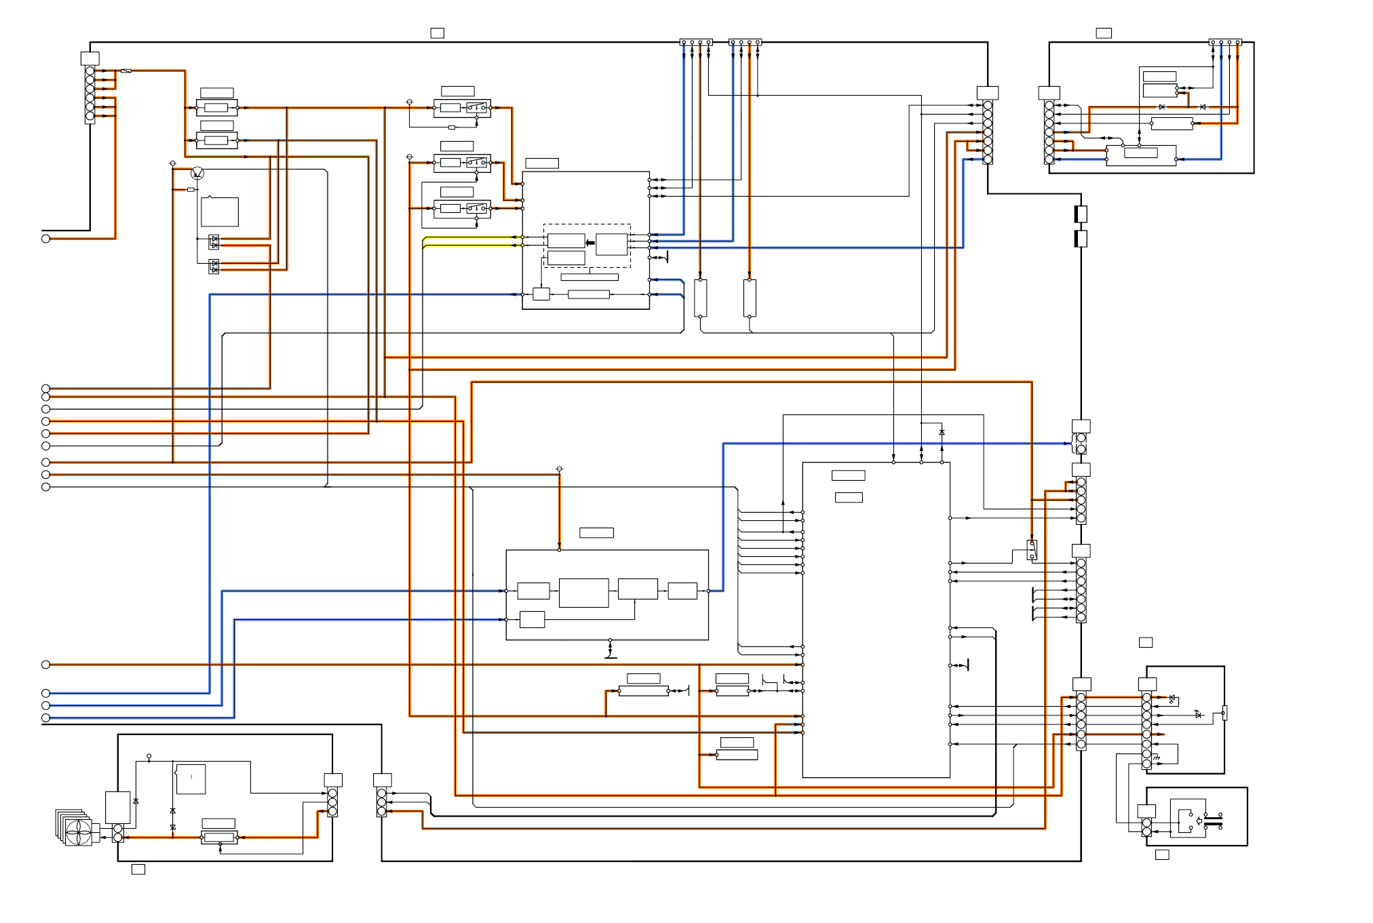Click the diode symbol above the large IC
The image size is (1373, 923).
point(942,433)
